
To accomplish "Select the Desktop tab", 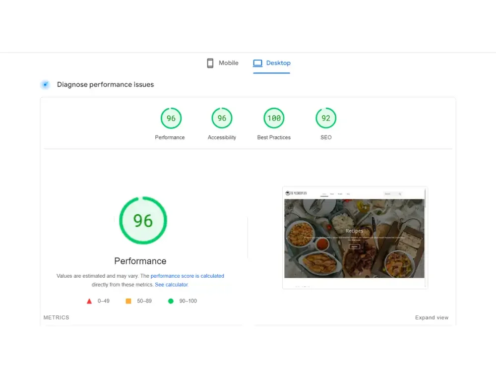I will click(x=271, y=63).
